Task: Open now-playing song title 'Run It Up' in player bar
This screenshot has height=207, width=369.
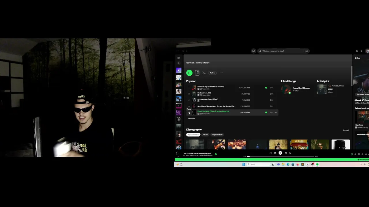Action: (197, 153)
